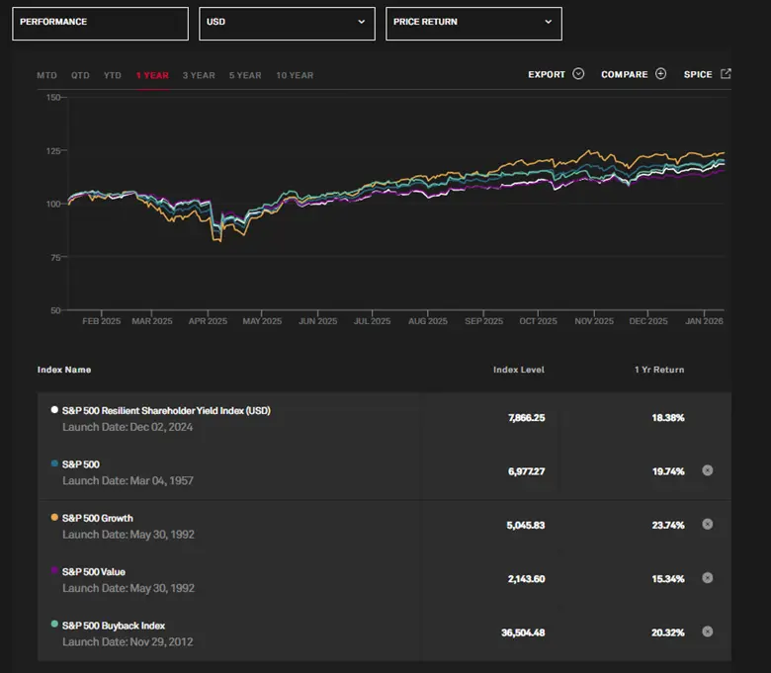Open S&P 500 Resilient Shareholder Yield Index

tap(166, 410)
